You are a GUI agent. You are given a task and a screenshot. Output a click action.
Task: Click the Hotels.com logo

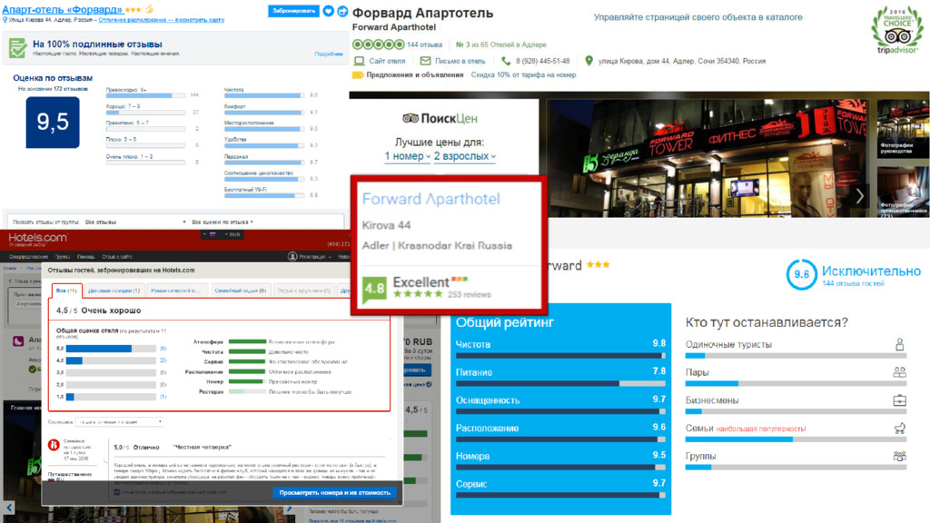[x=38, y=239]
